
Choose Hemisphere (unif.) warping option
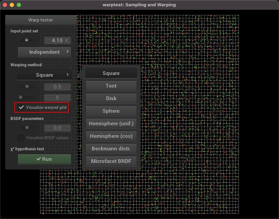[x=111, y=123]
